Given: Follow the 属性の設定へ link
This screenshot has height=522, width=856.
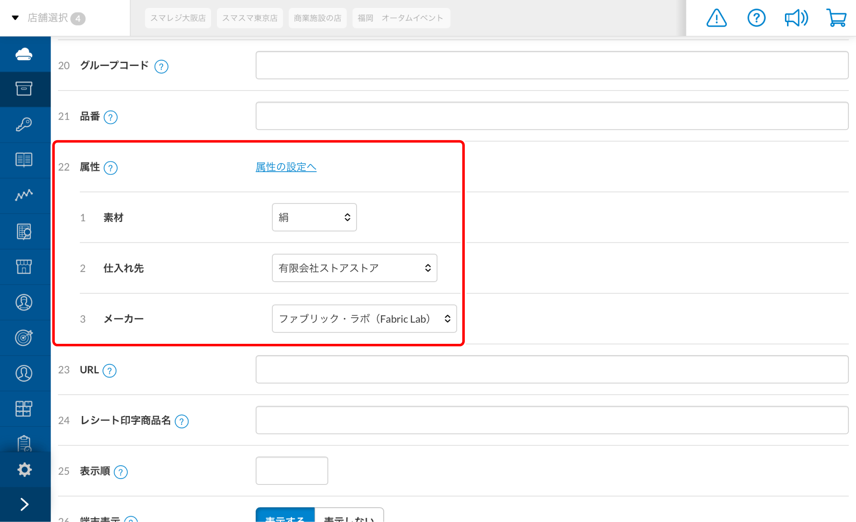Looking at the screenshot, I should (x=286, y=167).
